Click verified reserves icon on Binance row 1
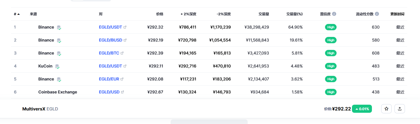The width and height of the screenshot is (420, 124). (x=59, y=27)
